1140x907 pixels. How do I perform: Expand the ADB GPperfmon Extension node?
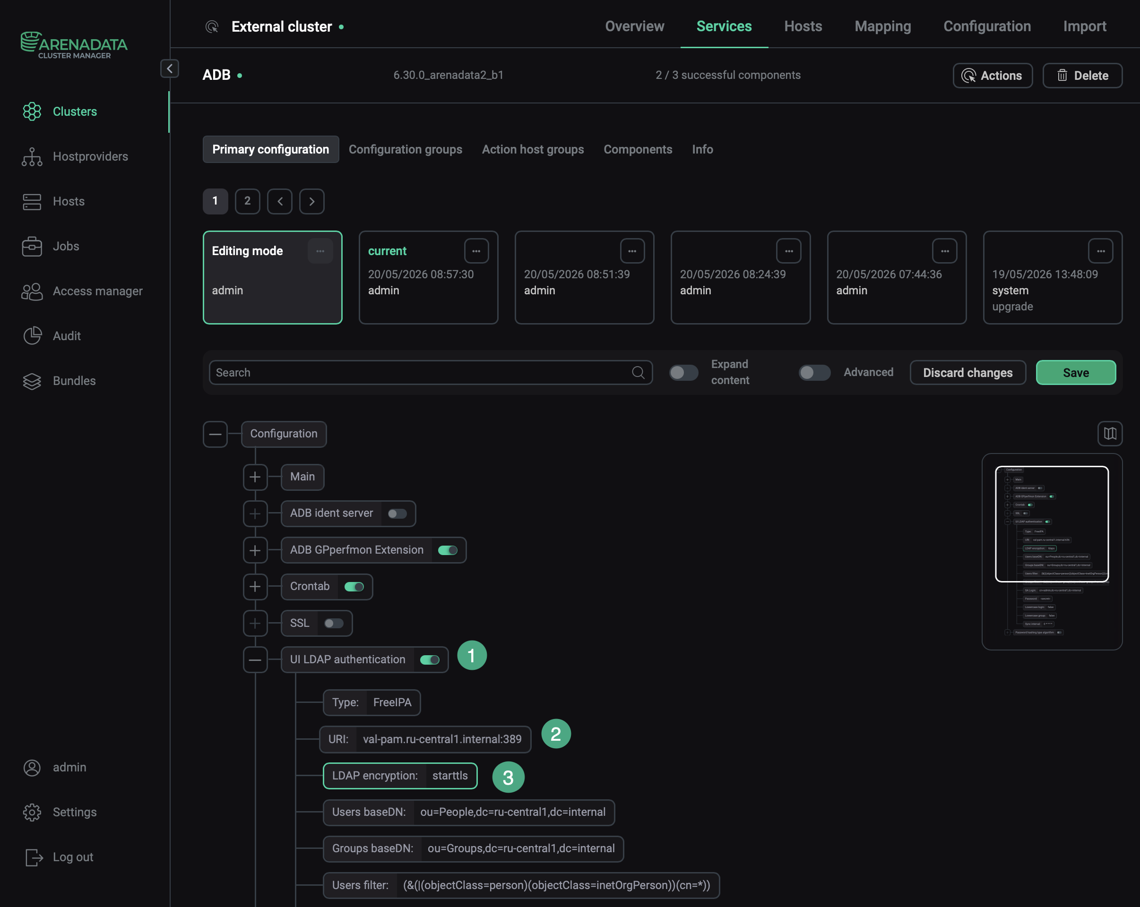click(x=255, y=550)
